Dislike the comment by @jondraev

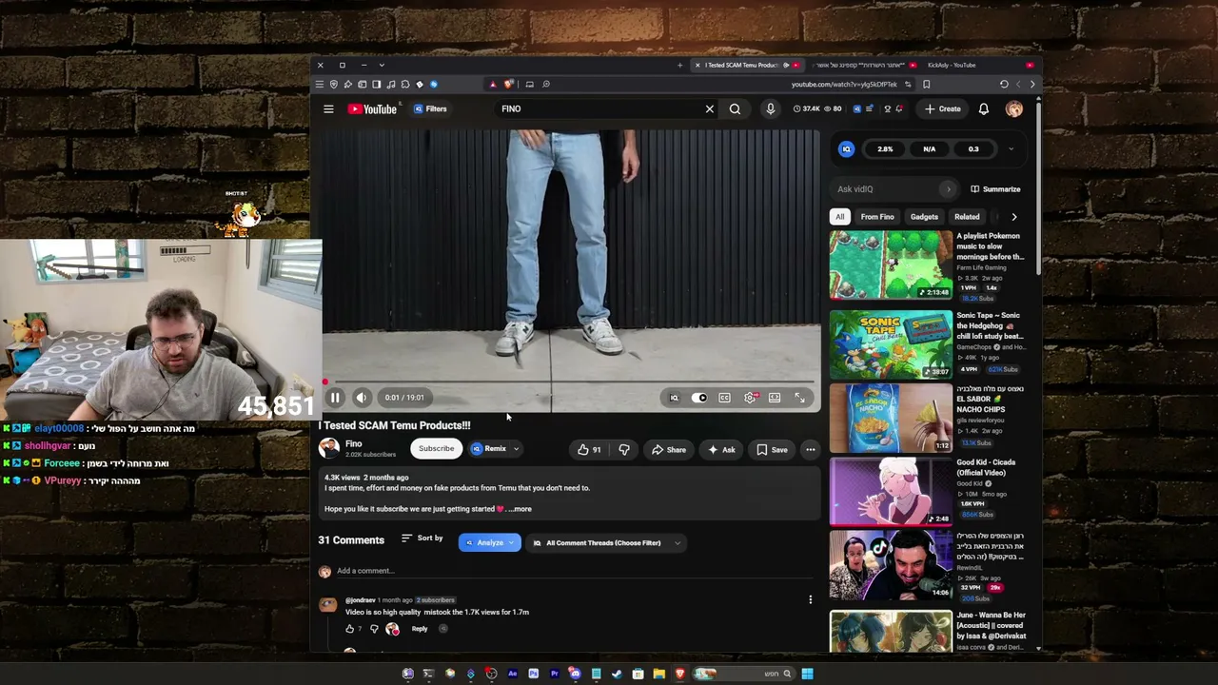pyautogui.click(x=373, y=629)
